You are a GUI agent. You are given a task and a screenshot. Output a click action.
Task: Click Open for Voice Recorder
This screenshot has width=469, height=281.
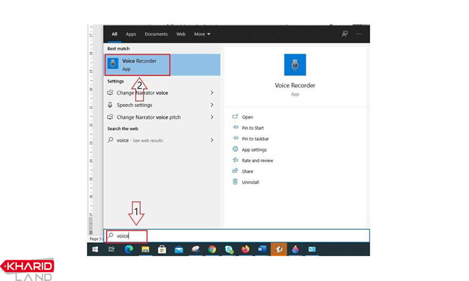click(248, 117)
